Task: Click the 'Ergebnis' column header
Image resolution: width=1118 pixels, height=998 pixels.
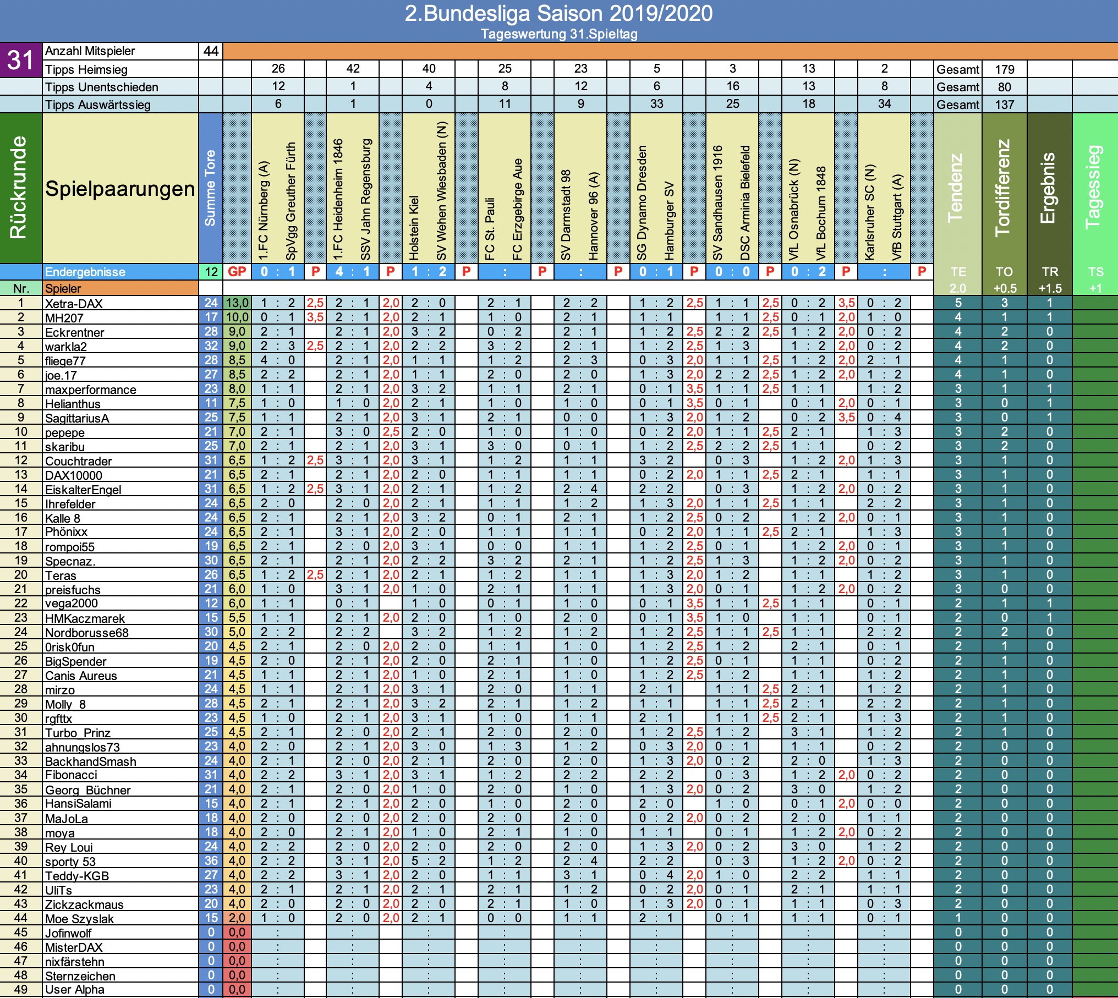Action: [1049, 188]
